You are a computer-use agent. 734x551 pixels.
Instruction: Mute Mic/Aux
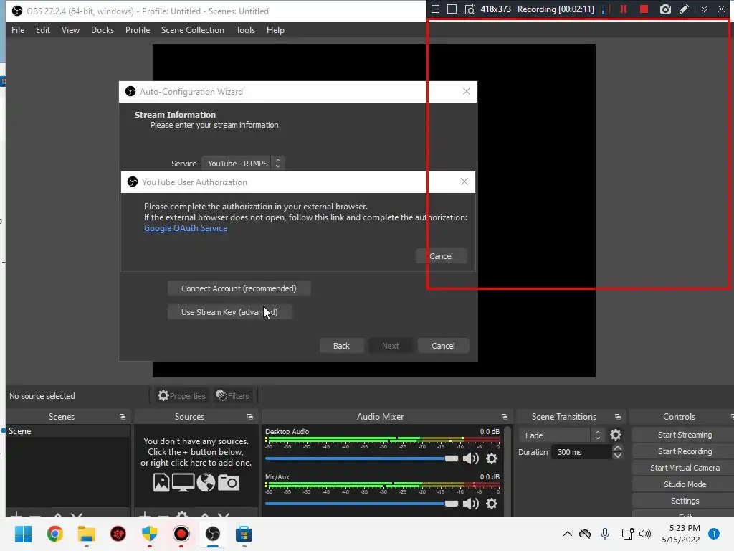tap(470, 504)
